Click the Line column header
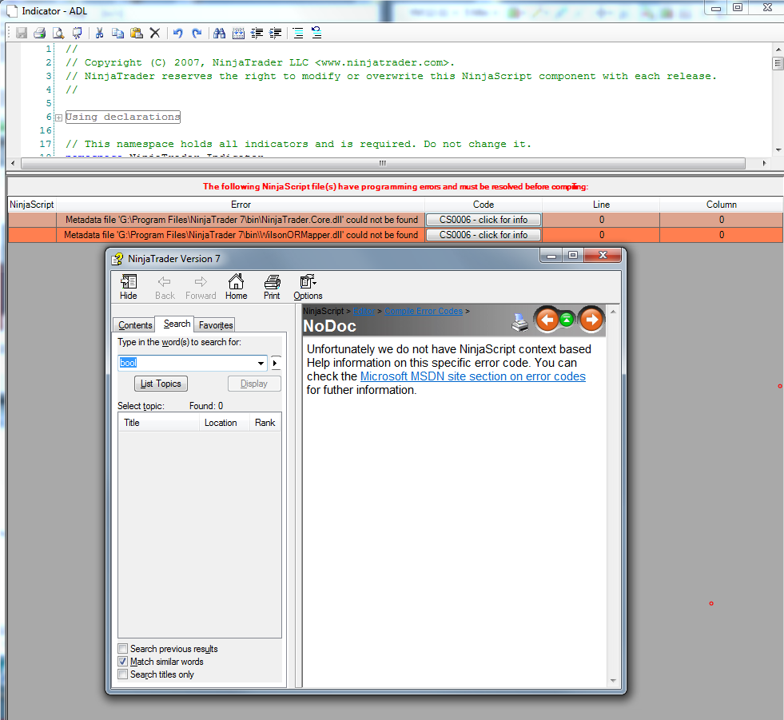This screenshot has height=720, width=784. pyautogui.click(x=601, y=205)
